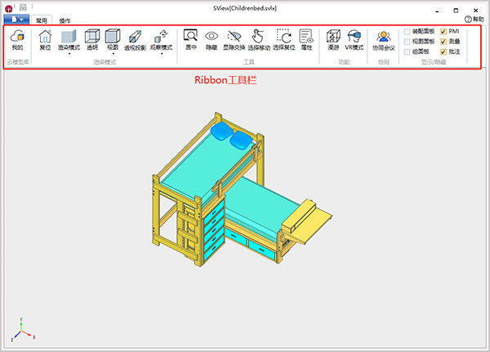Enable 透明 transparent display mode
Image resolution: width=490 pixels, height=352 pixels.
[x=91, y=40]
